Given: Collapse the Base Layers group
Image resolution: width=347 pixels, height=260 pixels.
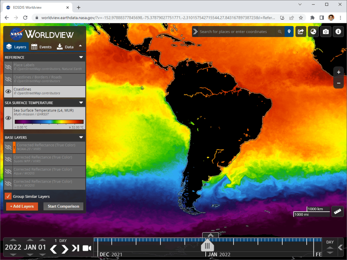Looking at the screenshot, I should [x=81, y=137].
